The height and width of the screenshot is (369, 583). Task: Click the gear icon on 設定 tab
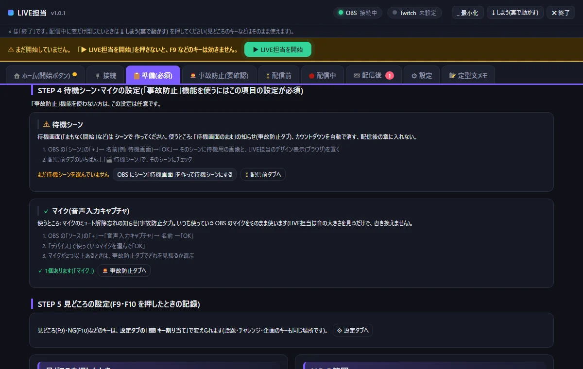click(x=414, y=76)
